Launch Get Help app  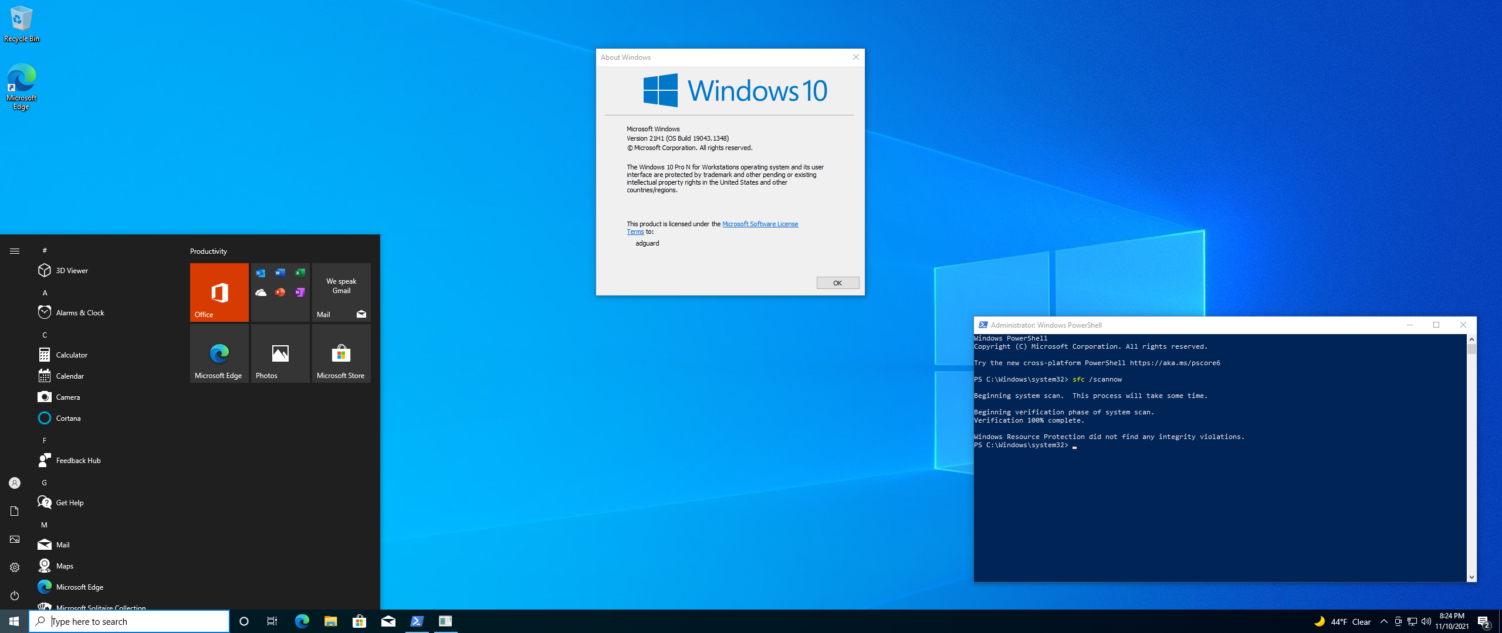(x=106, y=502)
